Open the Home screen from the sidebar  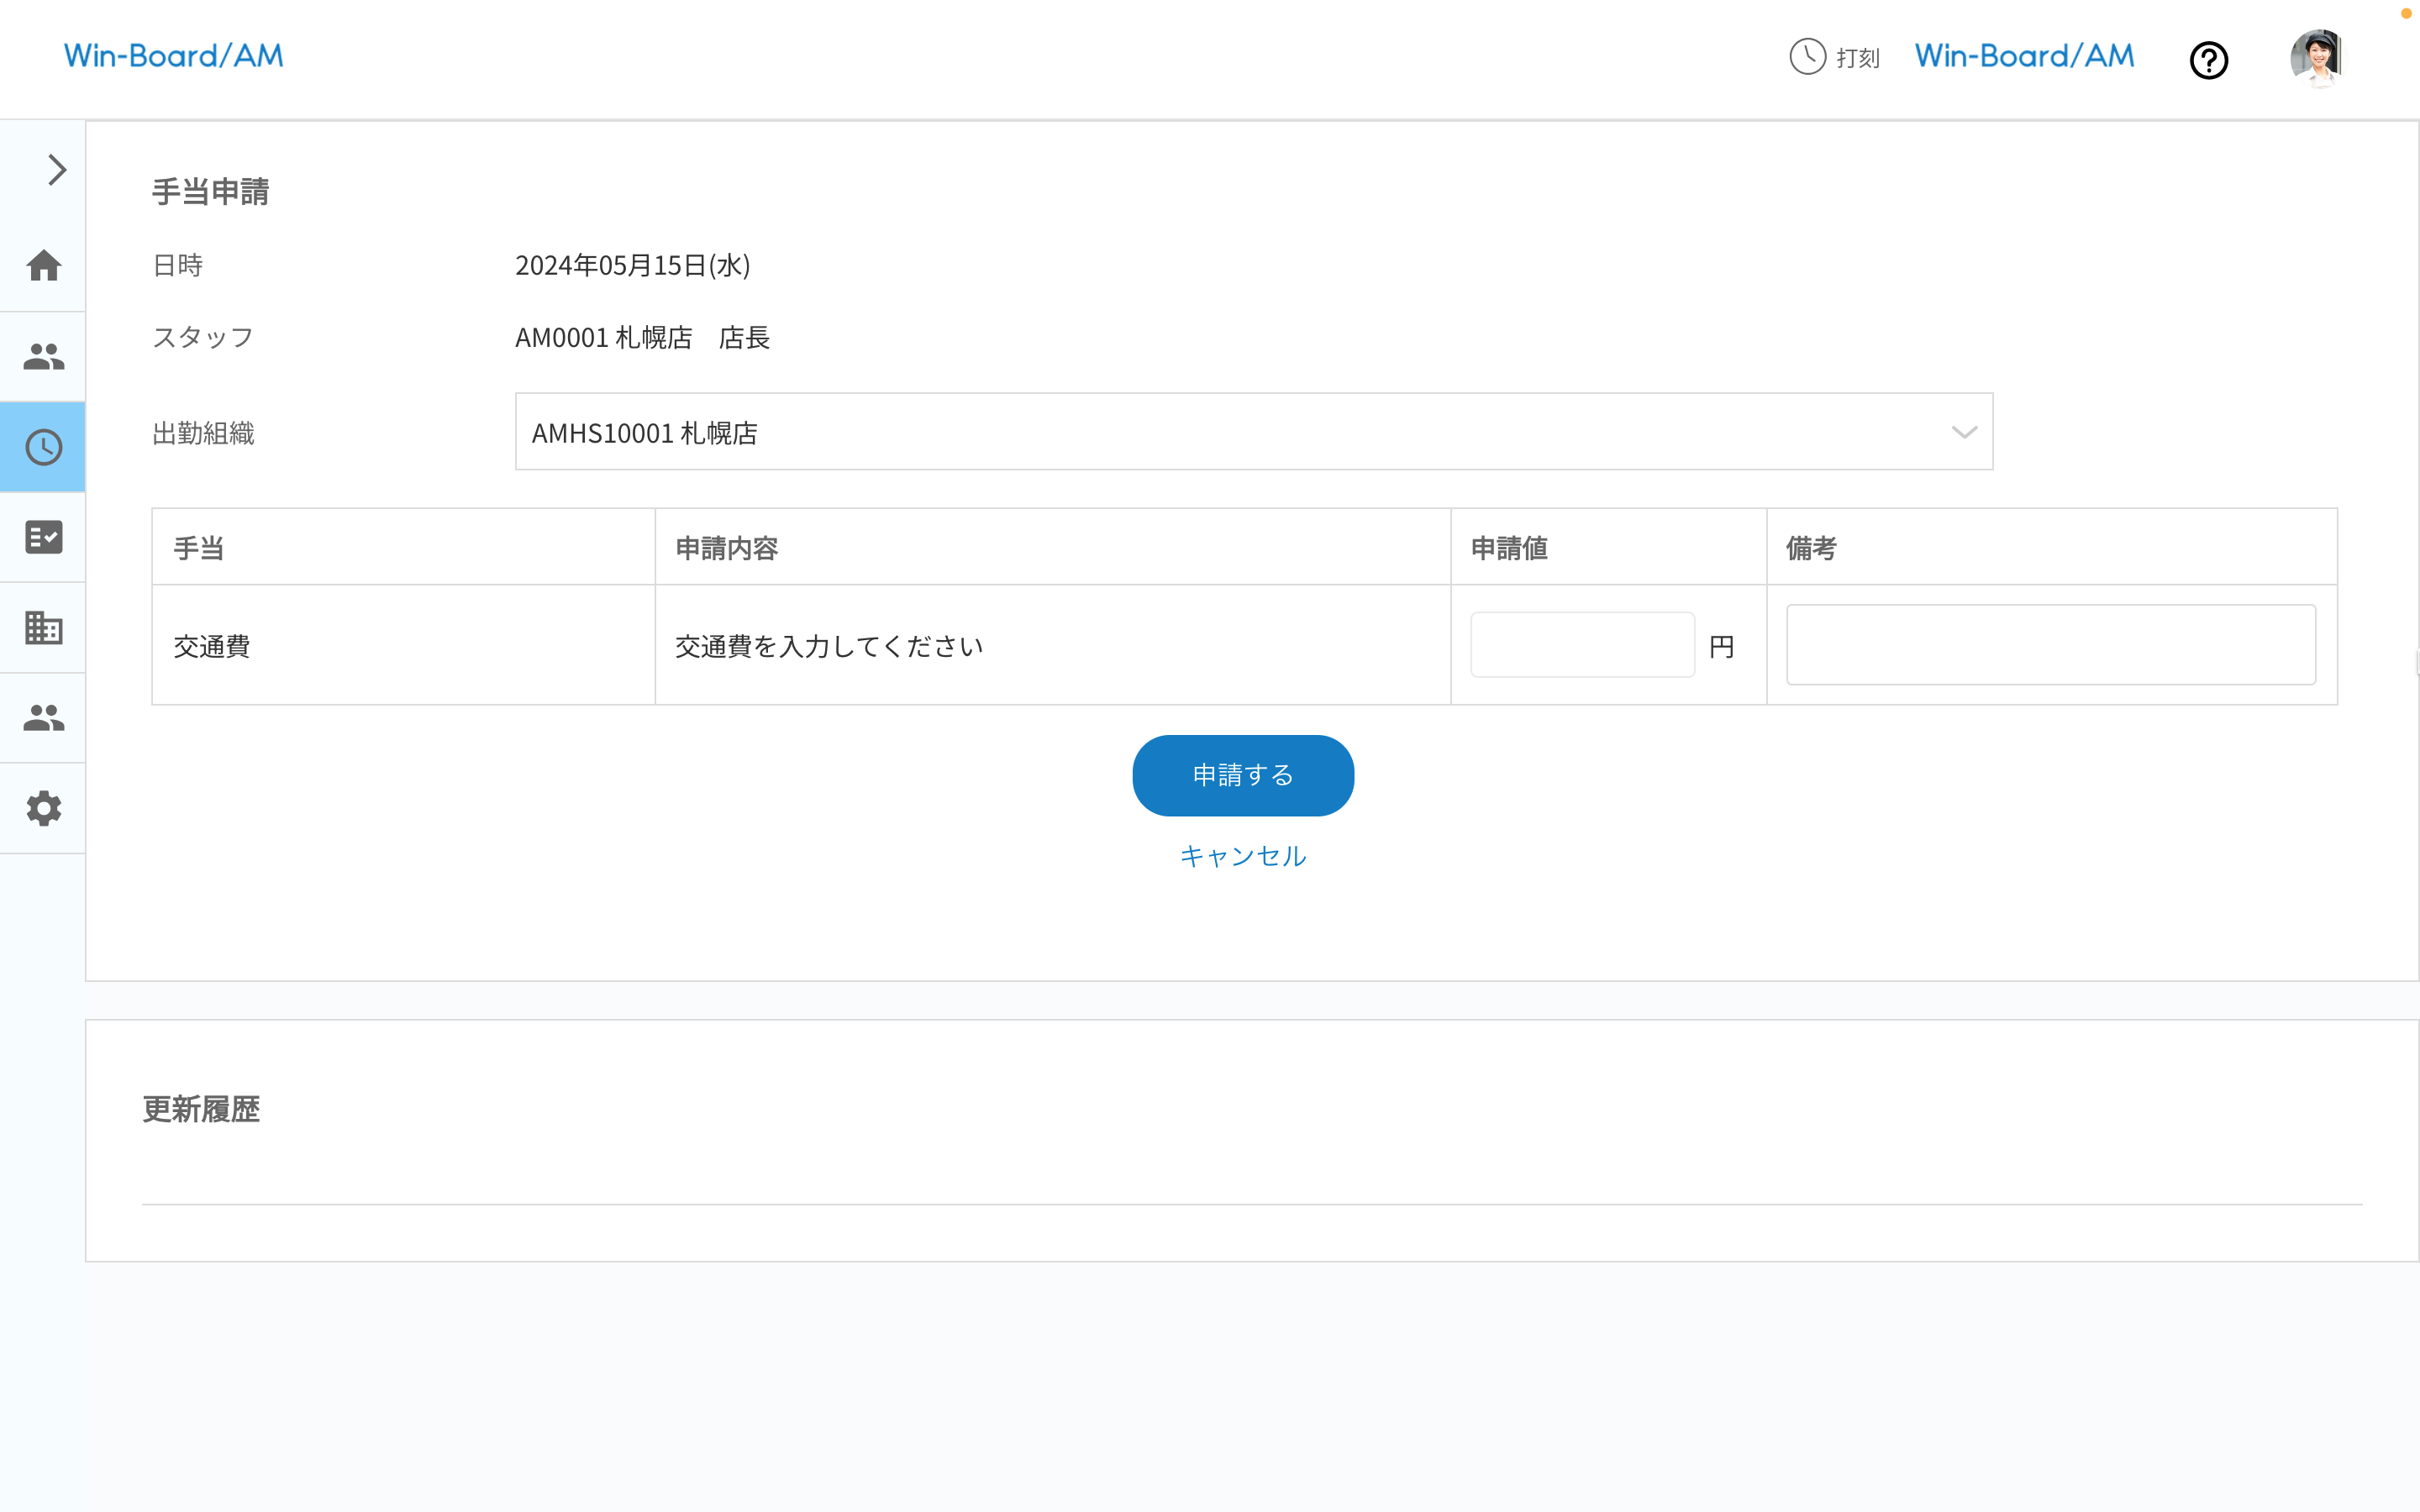click(43, 265)
